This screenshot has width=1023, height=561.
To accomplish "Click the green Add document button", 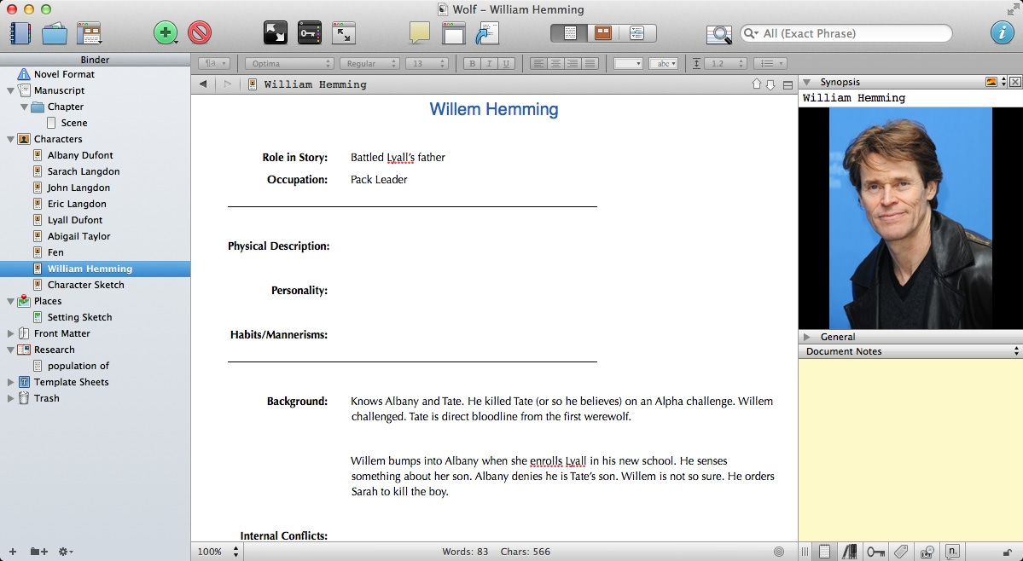I will [x=166, y=32].
